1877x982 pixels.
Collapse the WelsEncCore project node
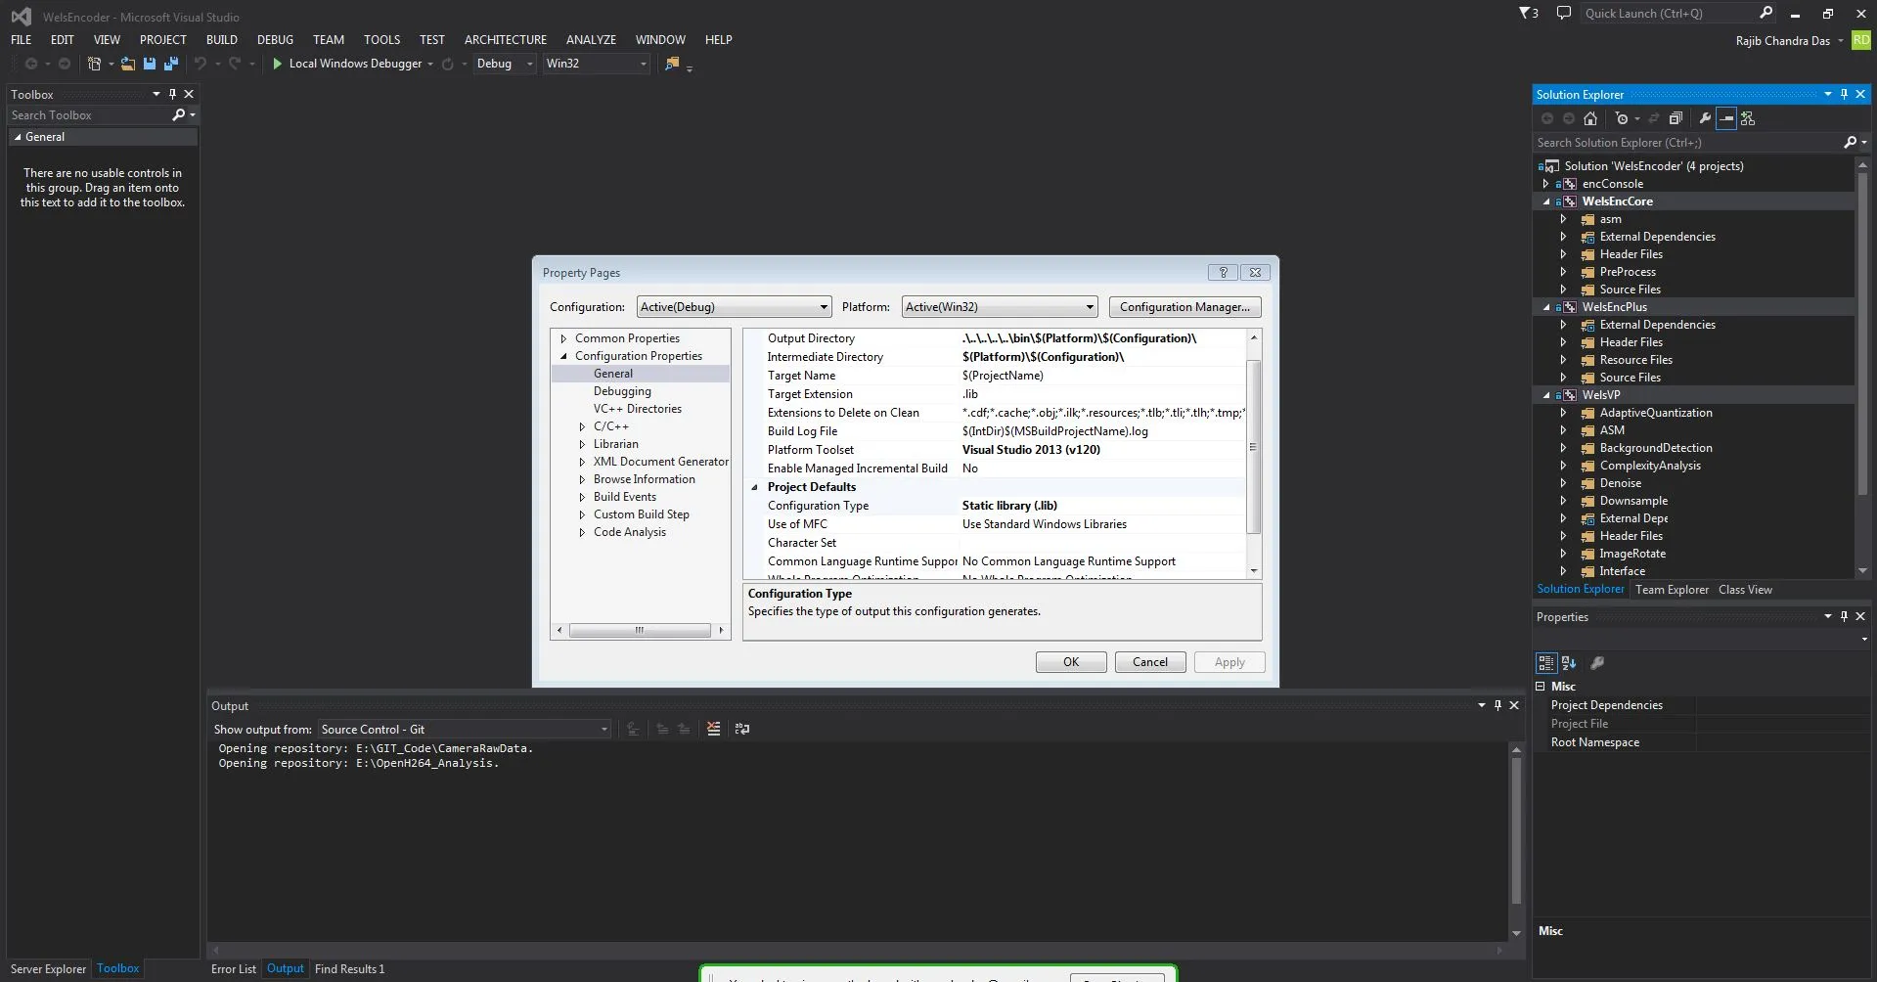click(1545, 201)
